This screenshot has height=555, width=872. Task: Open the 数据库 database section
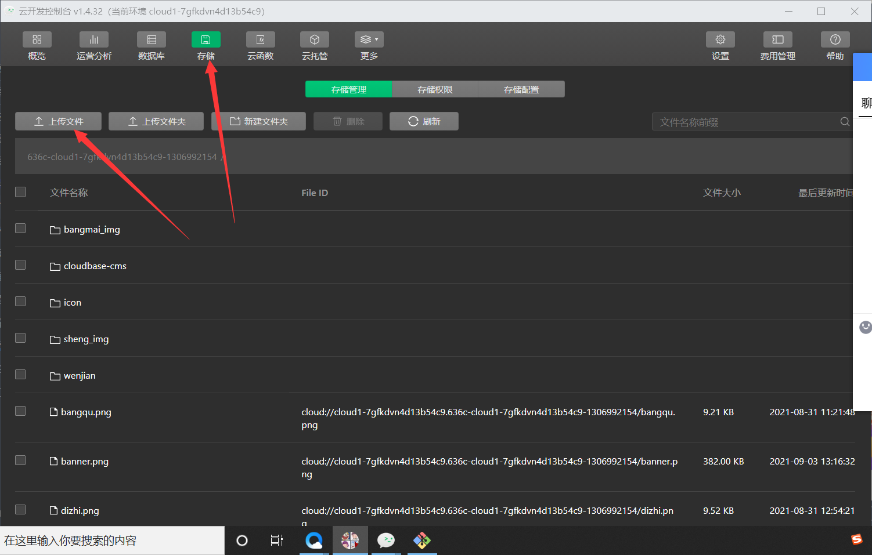152,46
